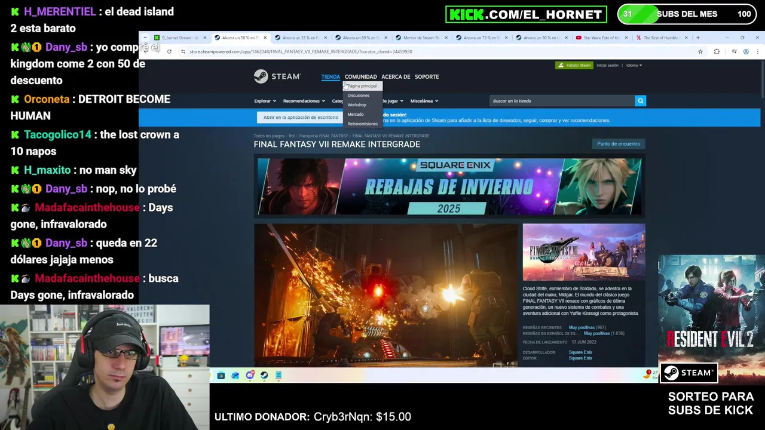Screen dimensions: 765x430
Task: Expand the Miscelánea dropdown
Action: 424,101
